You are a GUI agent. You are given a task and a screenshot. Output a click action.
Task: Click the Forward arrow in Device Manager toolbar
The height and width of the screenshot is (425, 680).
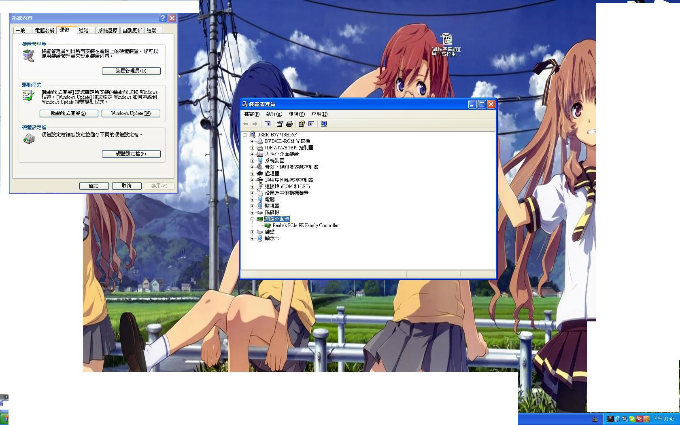coord(255,124)
